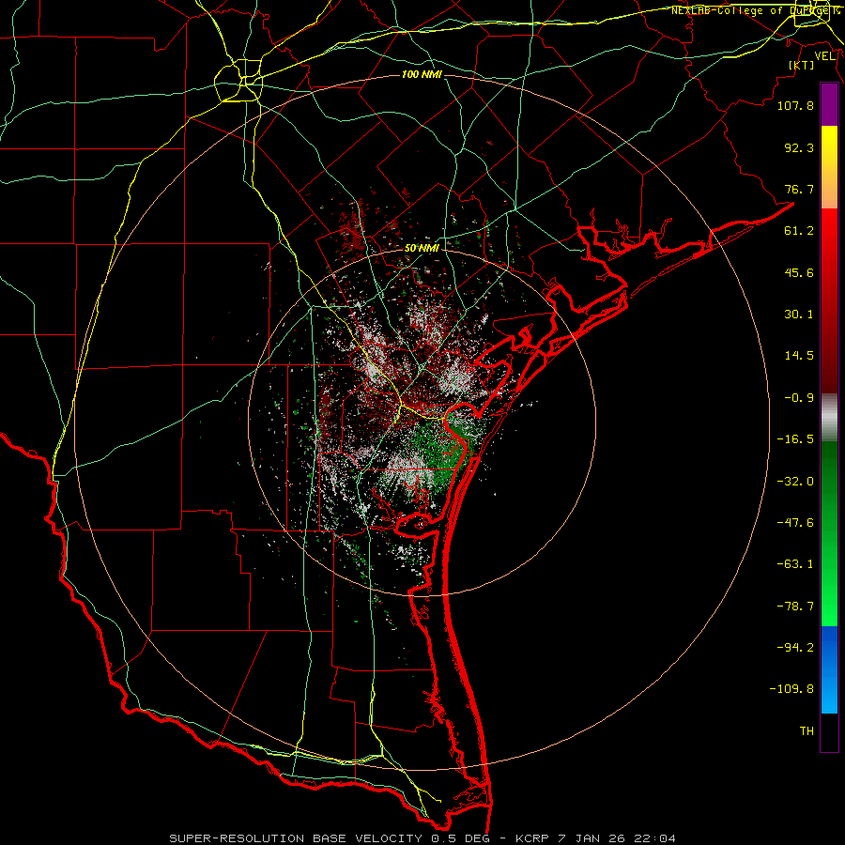Click the 50 NMI range ring label

point(422,248)
